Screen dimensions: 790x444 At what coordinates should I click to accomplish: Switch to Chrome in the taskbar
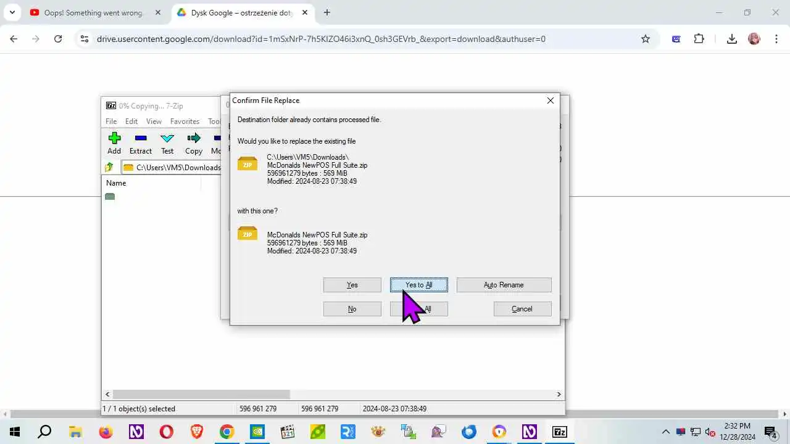[x=227, y=432]
